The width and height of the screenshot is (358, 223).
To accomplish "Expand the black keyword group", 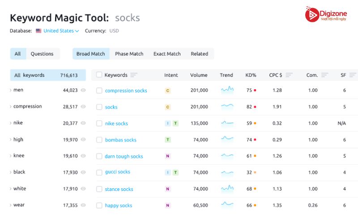I will coord(10,172).
